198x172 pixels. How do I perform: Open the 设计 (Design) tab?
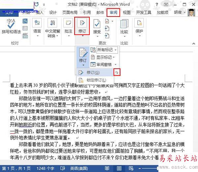(53, 13)
